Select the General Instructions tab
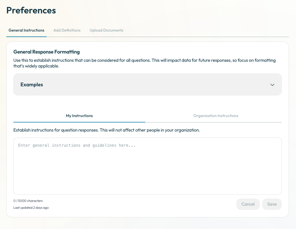The width and height of the screenshot is (296, 229). [x=26, y=30]
